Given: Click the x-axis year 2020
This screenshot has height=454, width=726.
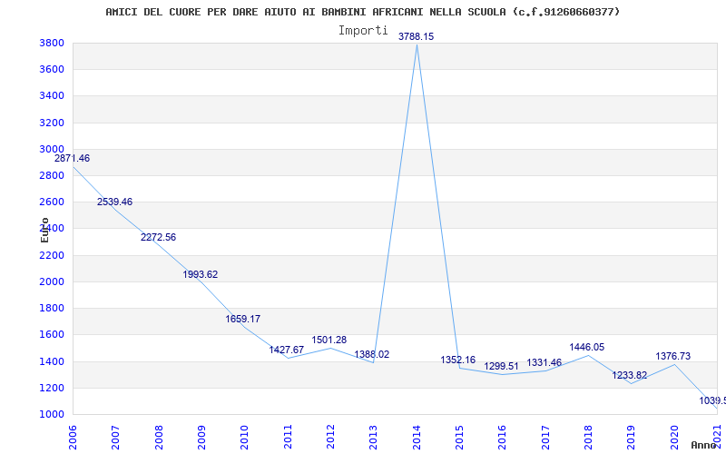Looking at the screenshot, I should 674,437.
